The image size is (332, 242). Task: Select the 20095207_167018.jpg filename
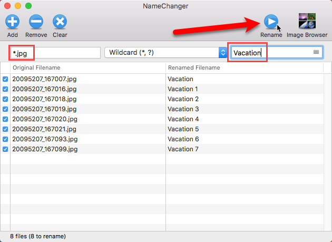pos(44,99)
